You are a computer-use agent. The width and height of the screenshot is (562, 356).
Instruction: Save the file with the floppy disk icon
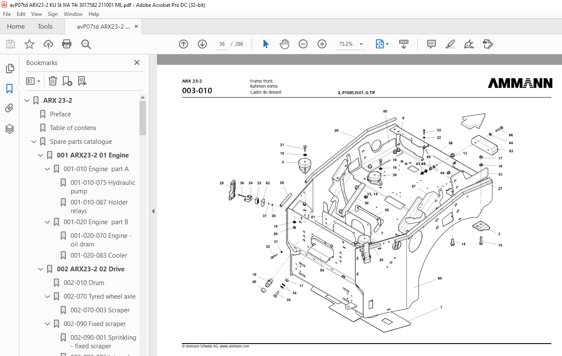pos(11,44)
